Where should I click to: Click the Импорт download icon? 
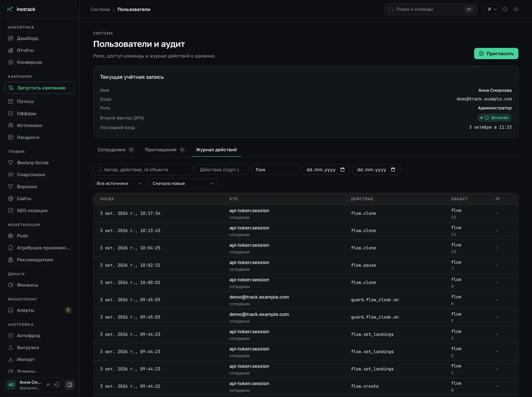(x=11, y=359)
